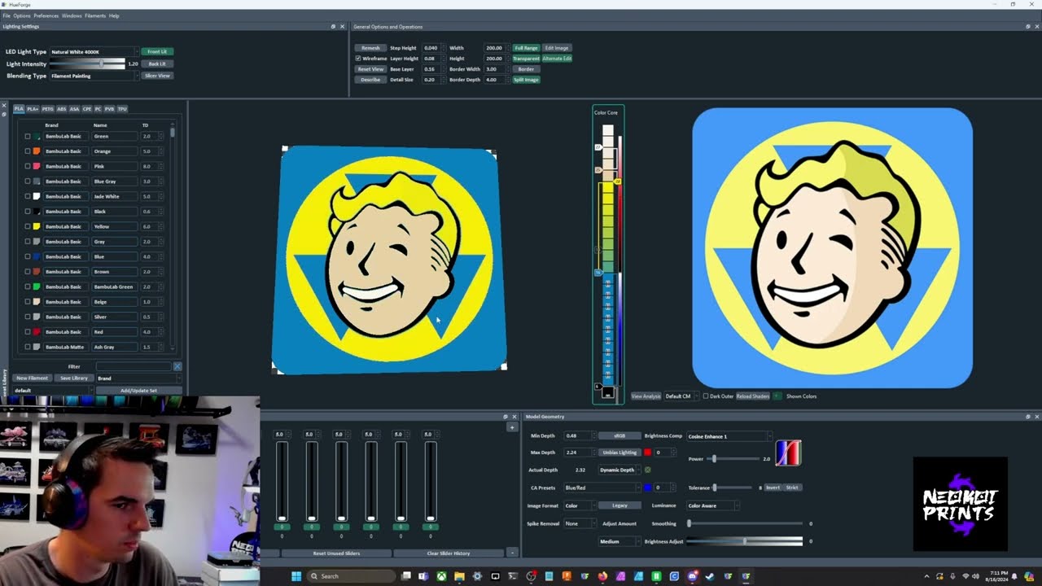Switch to the PLA+ filament tab
The width and height of the screenshot is (1042, 586).
point(33,108)
